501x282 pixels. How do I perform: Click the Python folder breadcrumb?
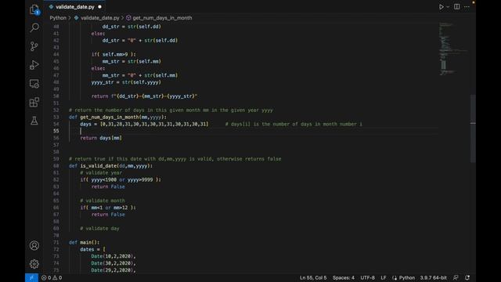pos(58,18)
